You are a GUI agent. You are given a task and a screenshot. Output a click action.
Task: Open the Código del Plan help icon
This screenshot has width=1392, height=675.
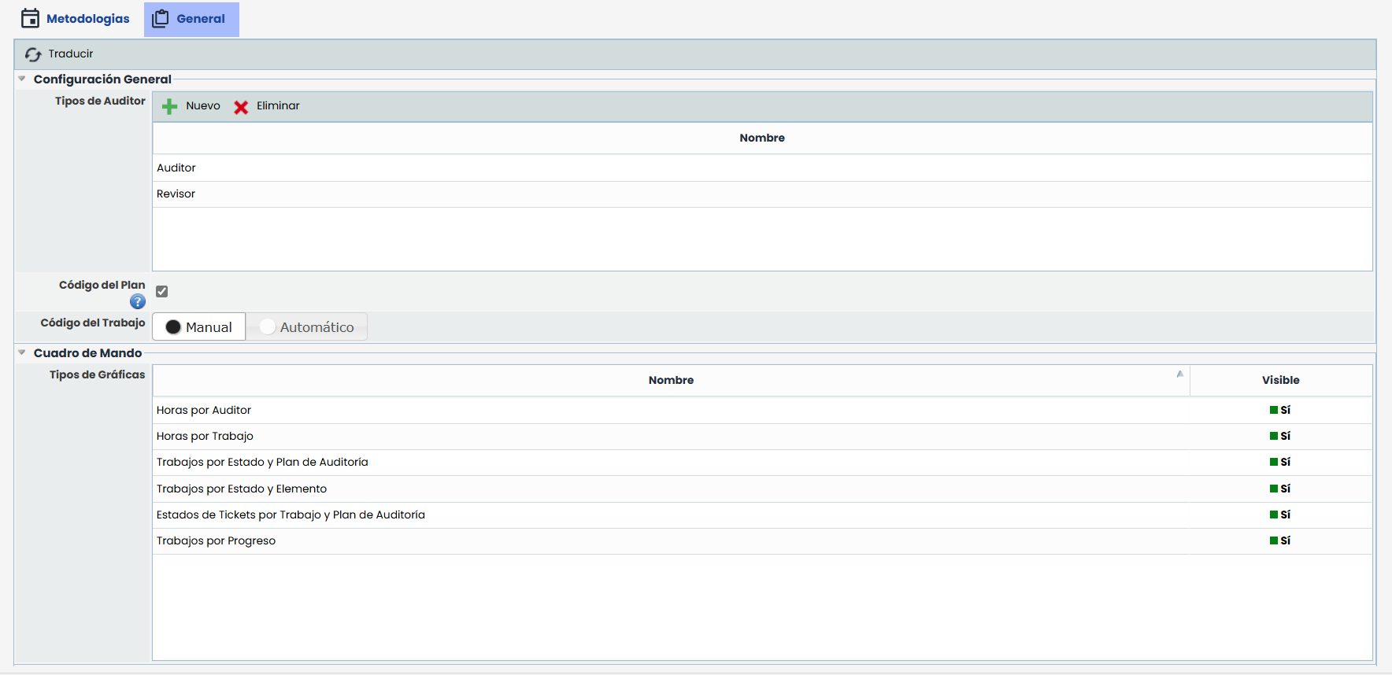click(138, 302)
